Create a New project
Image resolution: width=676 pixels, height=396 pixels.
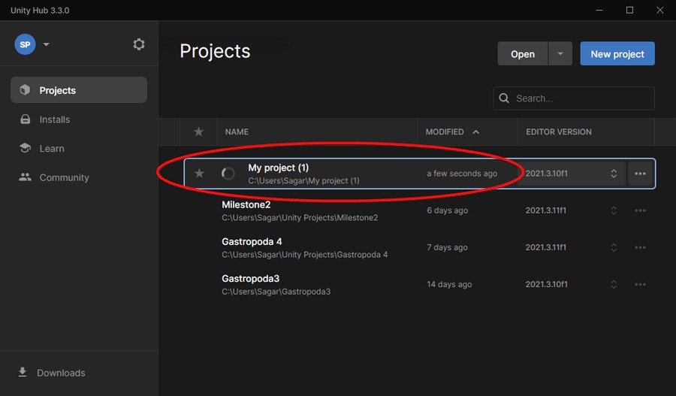pos(617,53)
